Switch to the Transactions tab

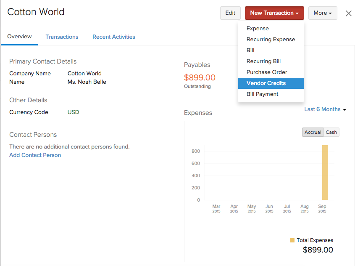(x=62, y=37)
